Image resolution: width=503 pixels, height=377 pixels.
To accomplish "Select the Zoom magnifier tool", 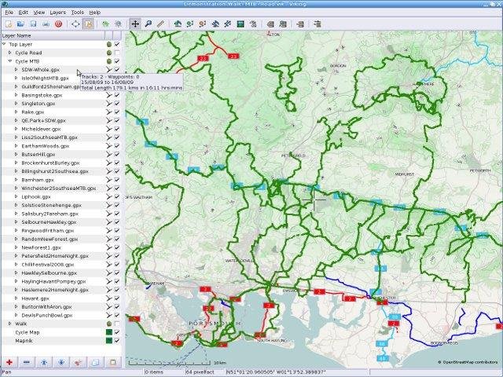I will click(149, 24).
